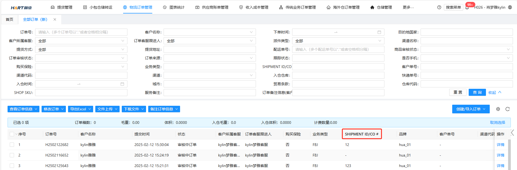
Task: Click right-edge table scroll arrow
Action: click(512, 133)
